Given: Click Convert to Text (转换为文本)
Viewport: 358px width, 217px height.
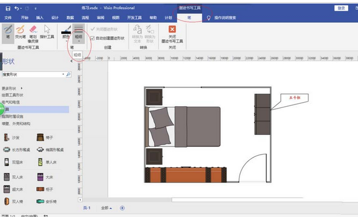Looking at the screenshot, I should pyautogui.click(x=137, y=34).
